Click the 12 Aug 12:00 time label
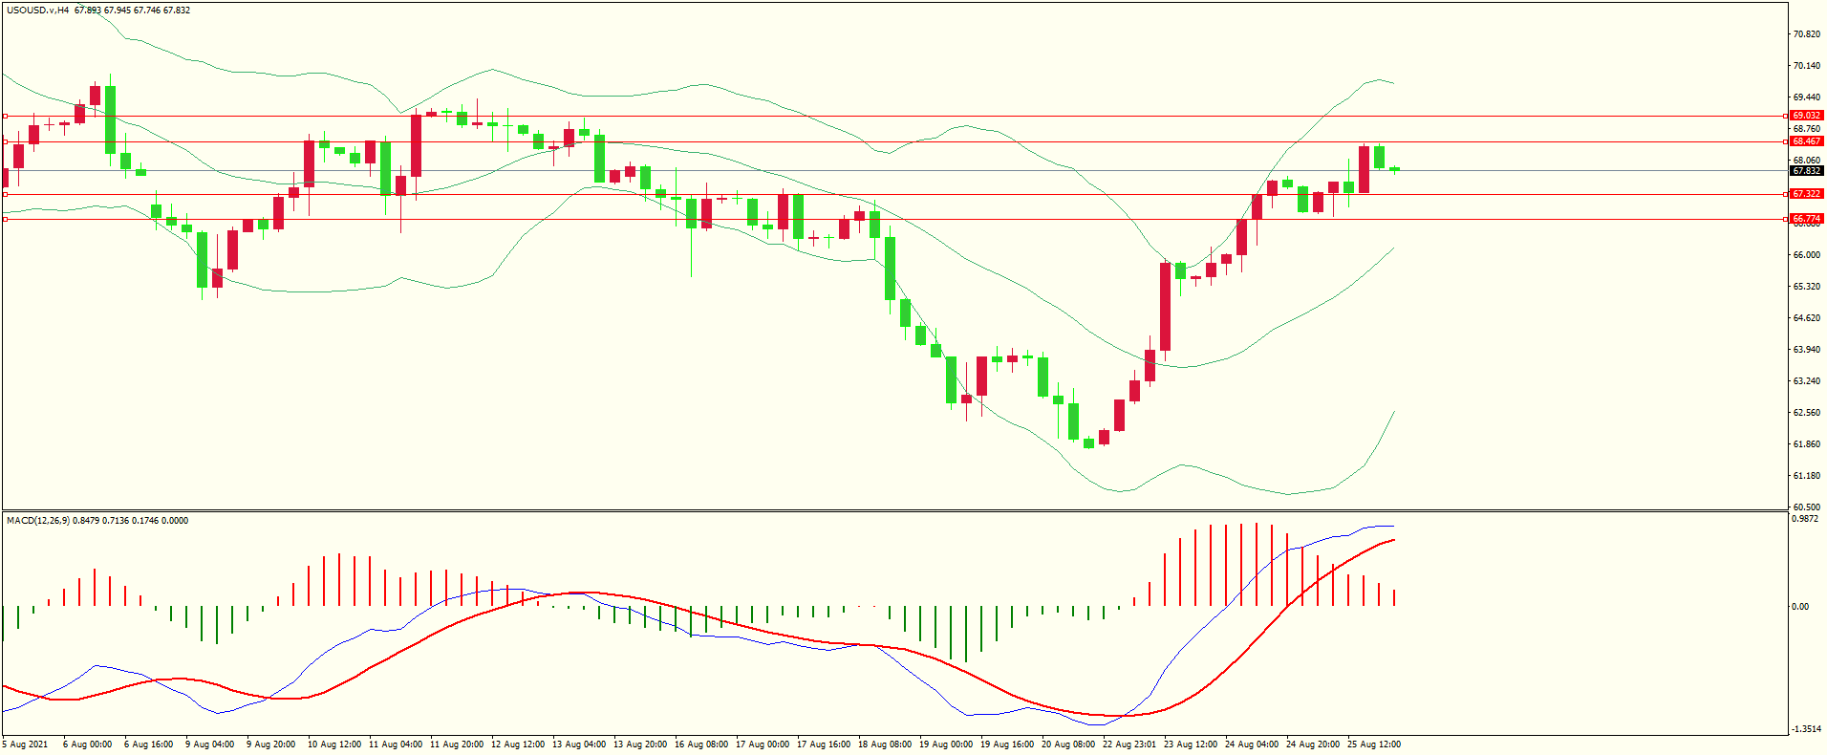Viewport: 1827px width, 755px height. click(518, 744)
